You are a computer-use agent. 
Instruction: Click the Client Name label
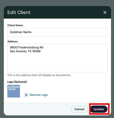pos(15,25)
